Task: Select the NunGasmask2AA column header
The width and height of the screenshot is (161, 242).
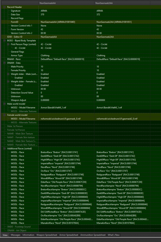Action: pos(122,3)
